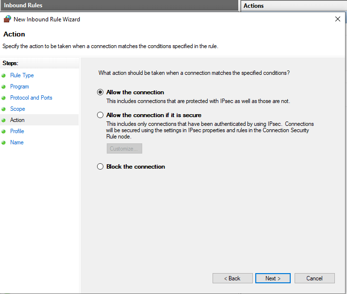Open the Name step
Viewport: 347px width, 294px height.
[17, 142]
